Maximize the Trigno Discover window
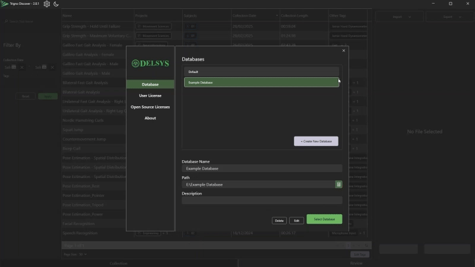 click(x=451, y=4)
